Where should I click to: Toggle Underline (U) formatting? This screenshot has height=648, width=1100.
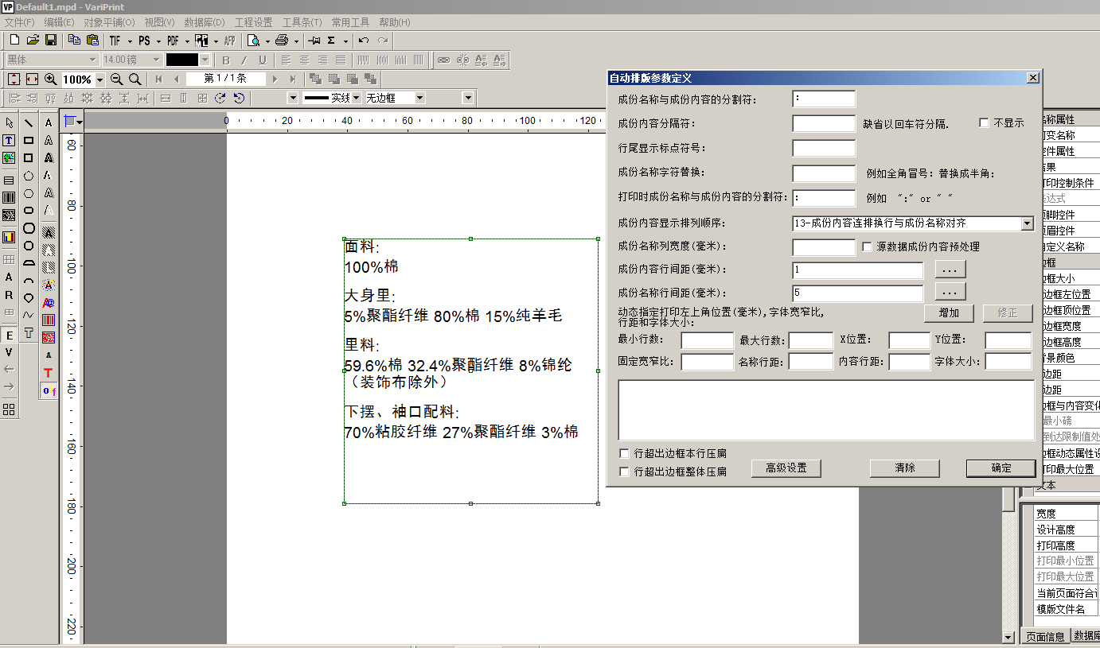(x=262, y=60)
